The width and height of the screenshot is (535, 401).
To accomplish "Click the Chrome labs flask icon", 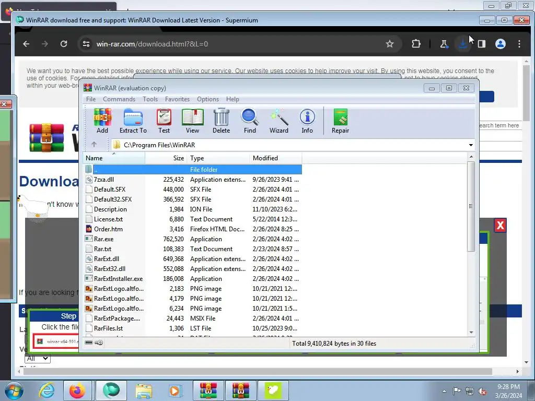I will [x=444, y=44].
